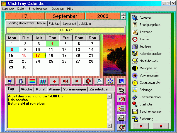
Task: Click the printer button beside notes
Action: tap(121, 118)
